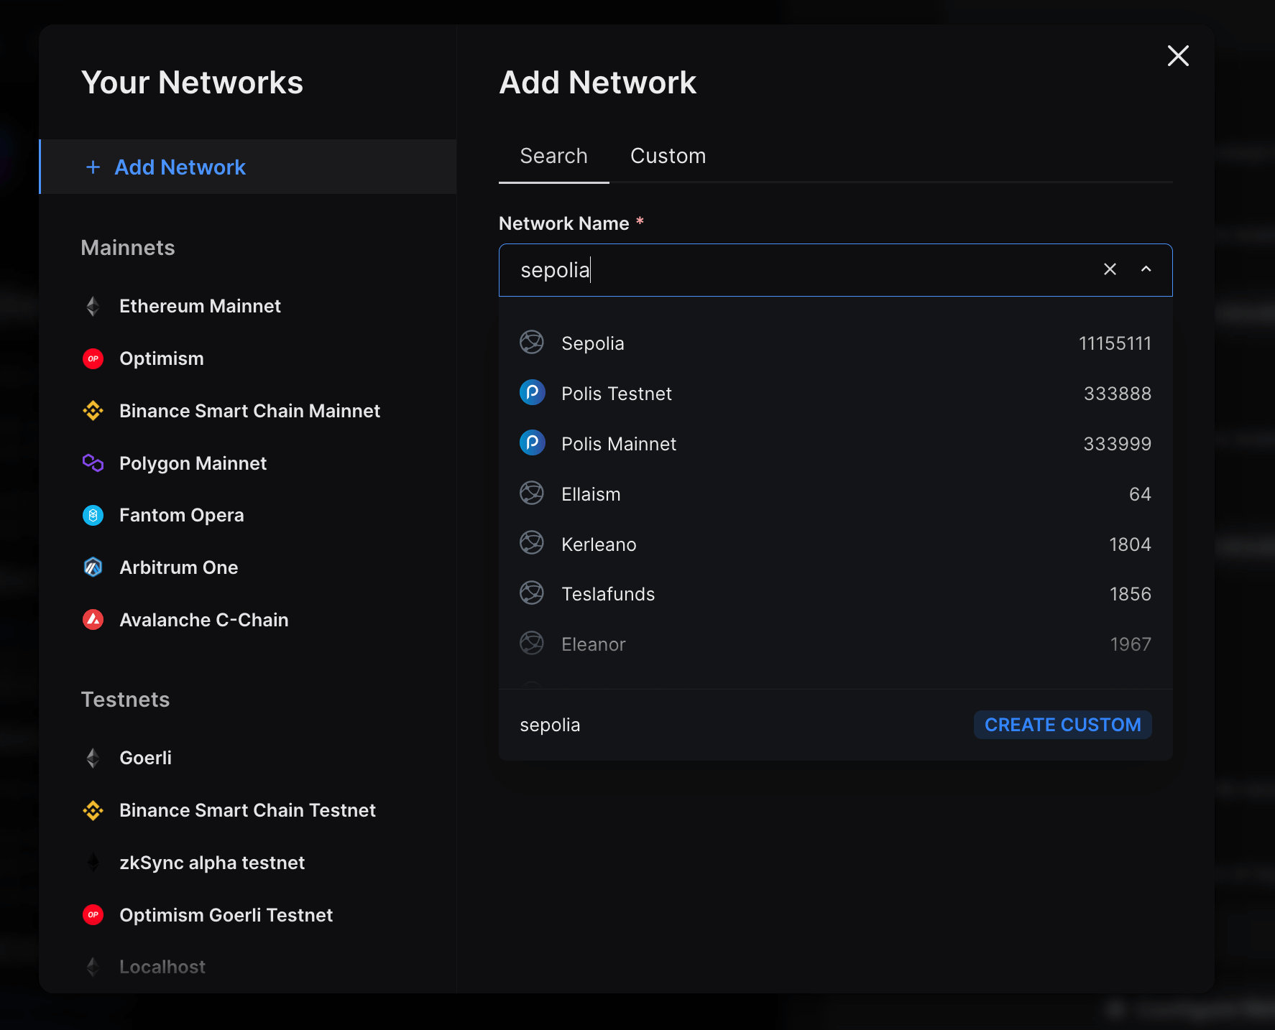Click the globe icon beside Eleanor

click(x=532, y=644)
